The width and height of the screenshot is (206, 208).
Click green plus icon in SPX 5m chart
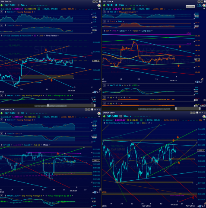click(x=2, y=5)
